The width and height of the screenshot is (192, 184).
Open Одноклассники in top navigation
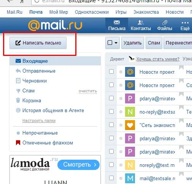pyautogui.click(x=92, y=12)
